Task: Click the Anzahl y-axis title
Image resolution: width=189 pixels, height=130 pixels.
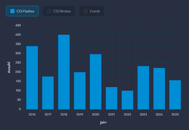Action: (x=9, y=67)
